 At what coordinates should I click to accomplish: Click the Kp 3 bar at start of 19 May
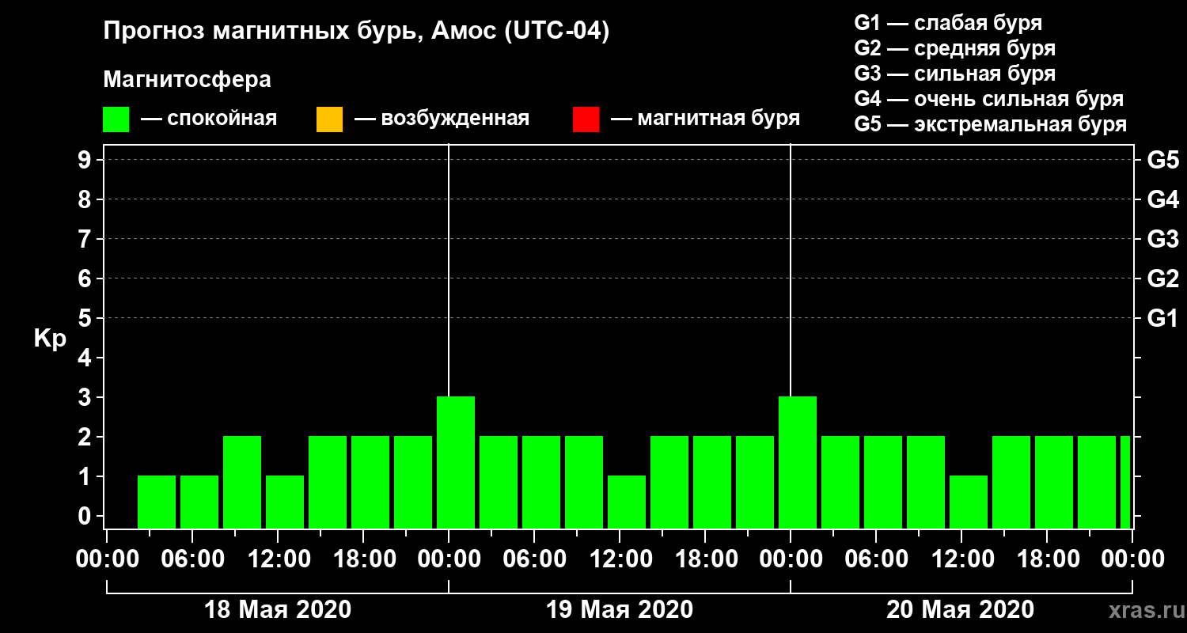point(456,462)
